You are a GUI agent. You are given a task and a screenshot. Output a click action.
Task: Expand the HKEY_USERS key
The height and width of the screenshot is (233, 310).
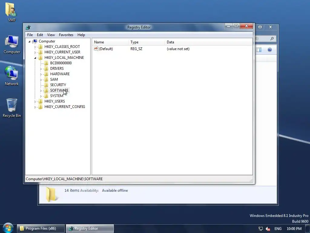click(x=35, y=102)
